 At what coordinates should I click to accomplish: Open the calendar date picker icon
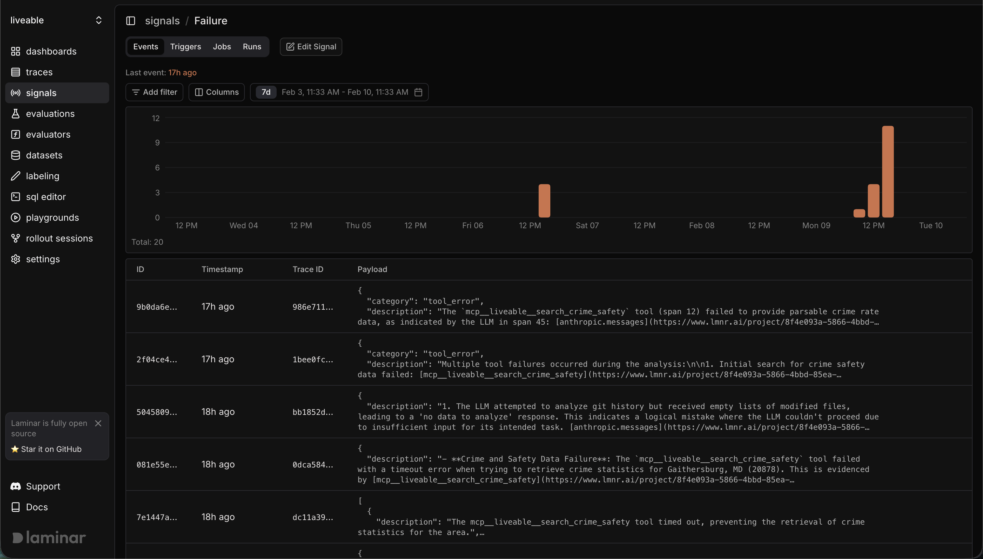click(419, 92)
